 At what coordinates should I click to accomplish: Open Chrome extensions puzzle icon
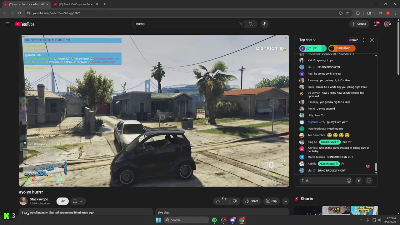(358, 13)
